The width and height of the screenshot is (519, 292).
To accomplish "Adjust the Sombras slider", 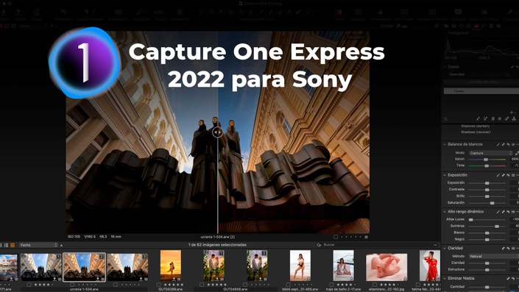I will pyautogui.click(x=487, y=227).
